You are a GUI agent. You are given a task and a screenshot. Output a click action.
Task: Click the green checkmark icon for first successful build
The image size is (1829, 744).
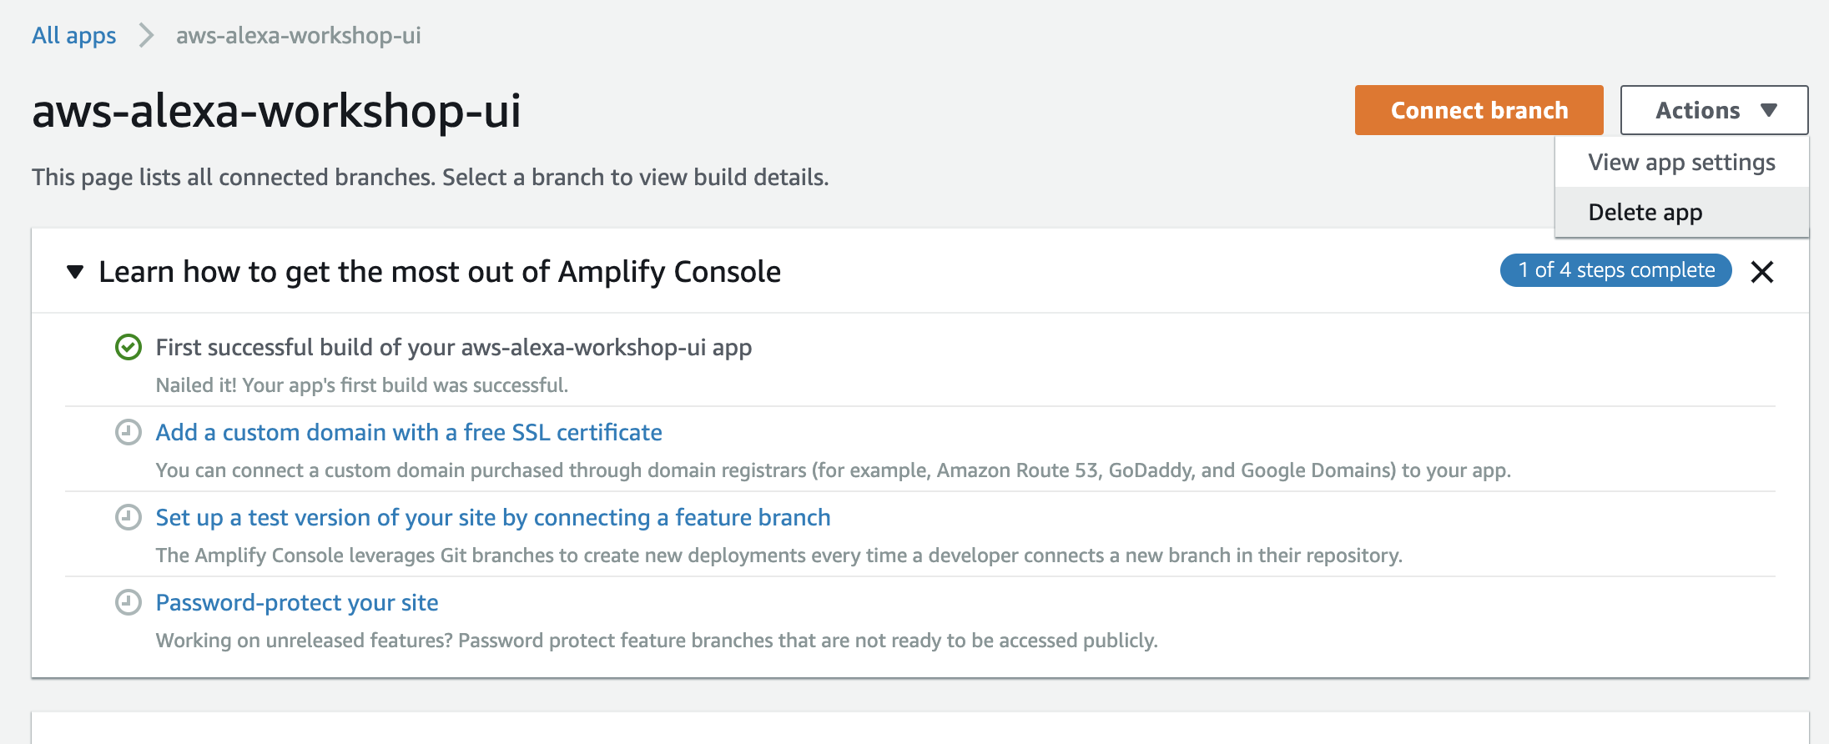pos(128,347)
